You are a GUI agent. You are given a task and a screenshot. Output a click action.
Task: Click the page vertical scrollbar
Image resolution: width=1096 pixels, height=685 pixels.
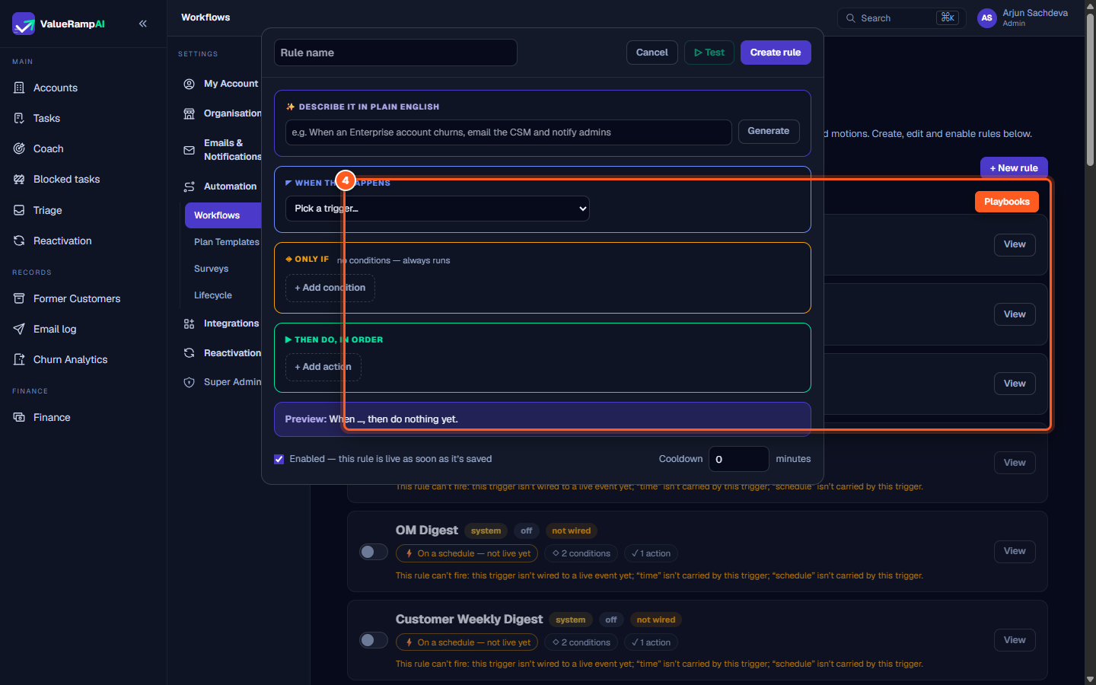point(1090,91)
